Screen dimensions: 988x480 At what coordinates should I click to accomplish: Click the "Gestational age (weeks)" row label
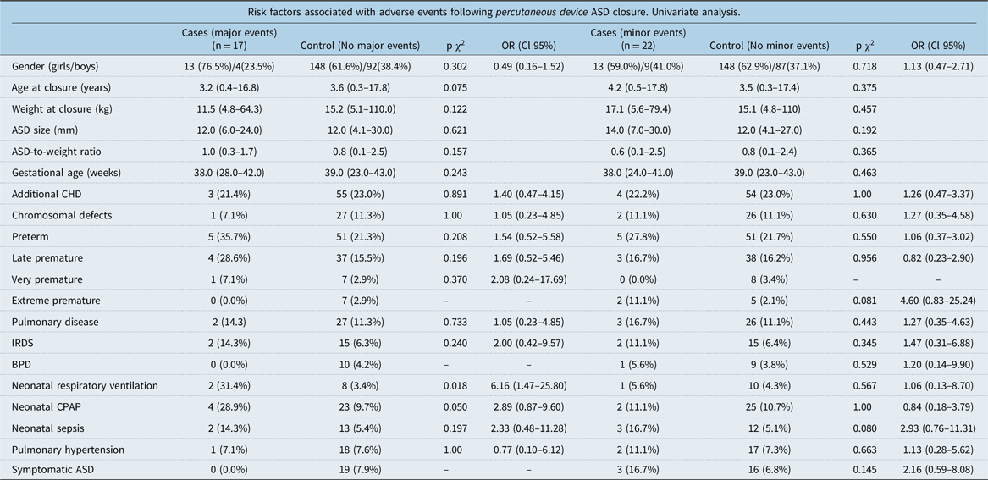[67, 172]
